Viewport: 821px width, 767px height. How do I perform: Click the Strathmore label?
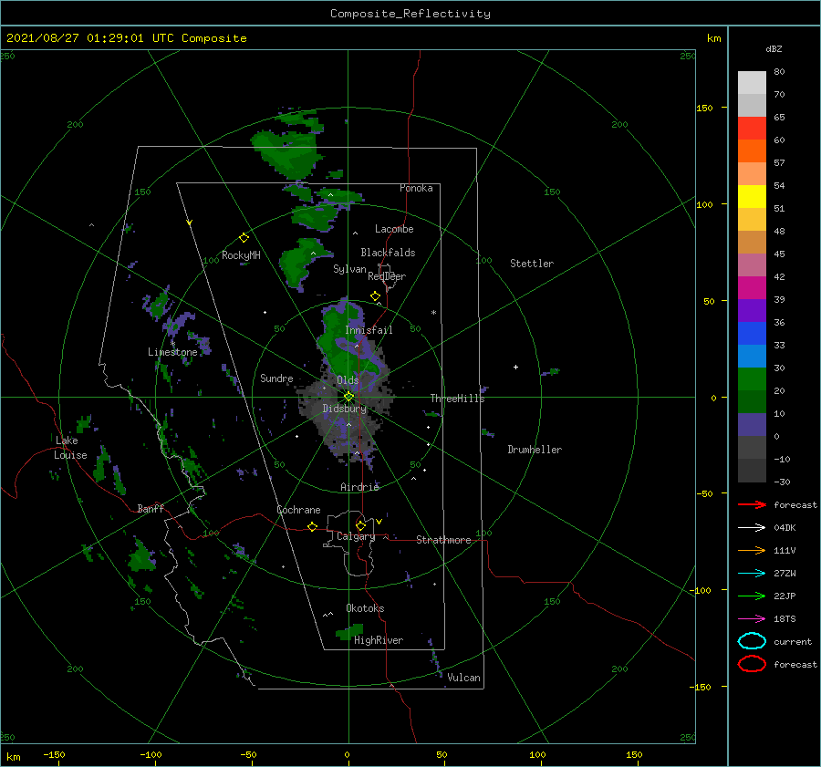point(443,540)
